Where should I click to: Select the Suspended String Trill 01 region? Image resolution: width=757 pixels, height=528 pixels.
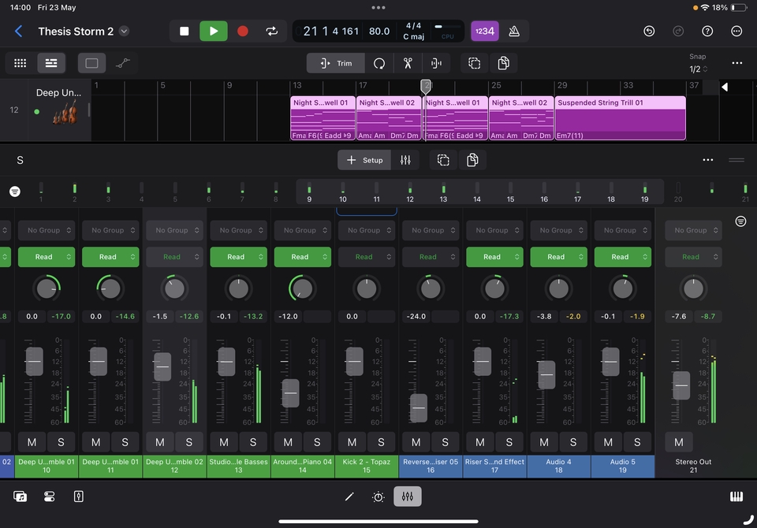pyautogui.click(x=620, y=118)
